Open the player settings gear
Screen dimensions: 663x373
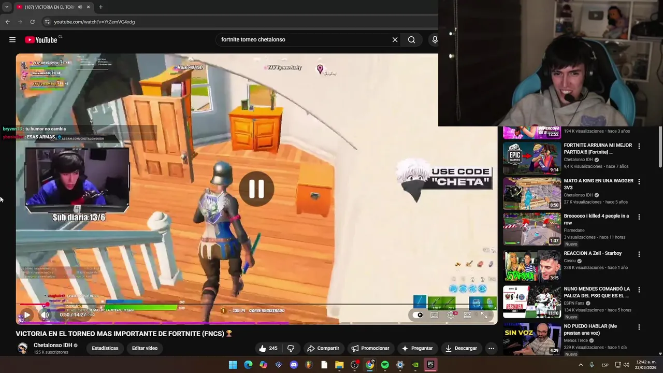[x=451, y=315]
